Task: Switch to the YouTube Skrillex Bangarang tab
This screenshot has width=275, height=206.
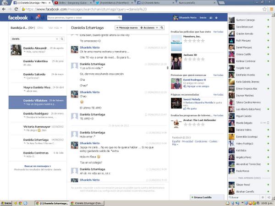Action: point(73,3)
